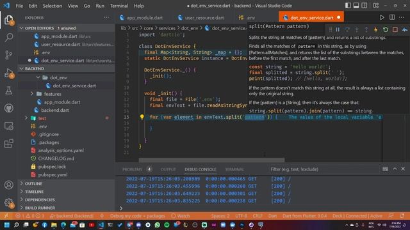
Task: Open the GitHub view in activity bar
Action: 8,108
